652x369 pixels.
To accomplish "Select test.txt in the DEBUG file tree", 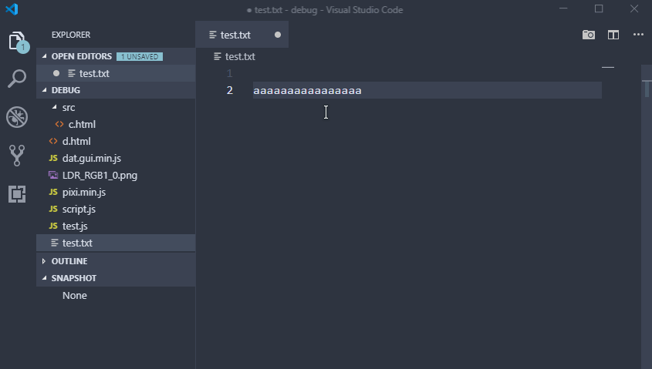I will [116, 243].
